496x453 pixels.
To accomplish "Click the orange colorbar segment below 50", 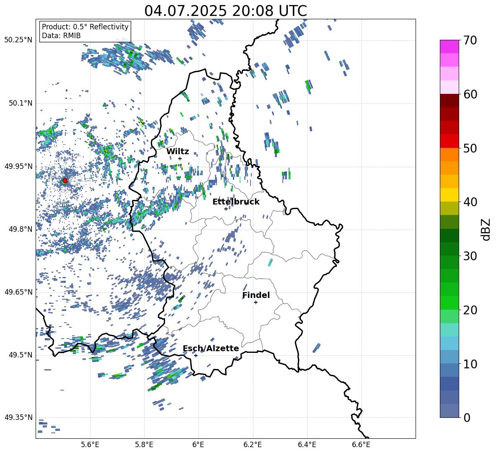I will coord(449,154).
